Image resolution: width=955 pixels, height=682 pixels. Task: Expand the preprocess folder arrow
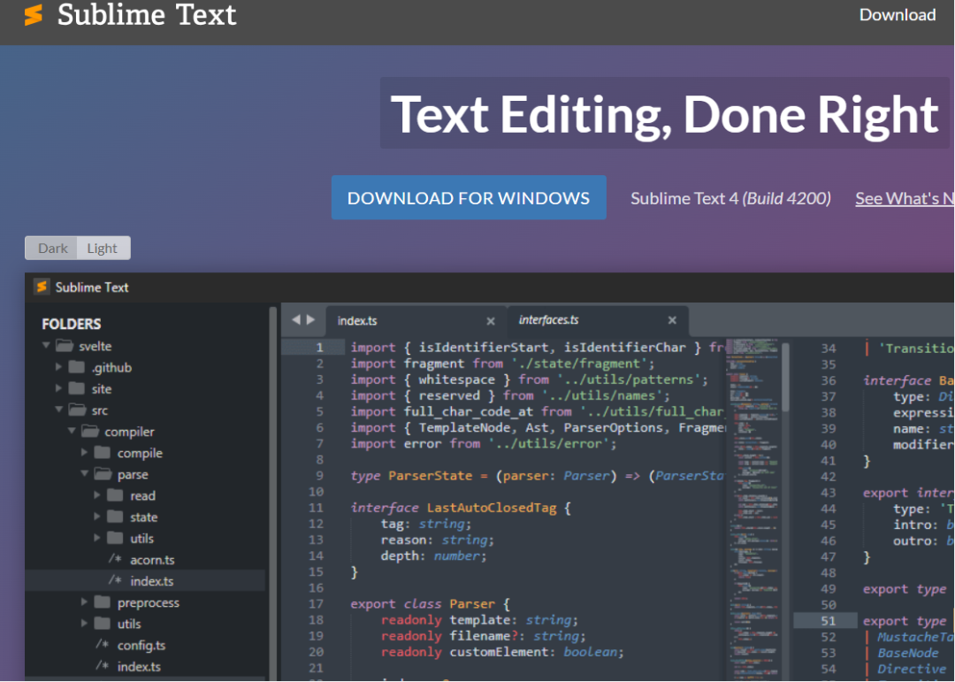84,602
